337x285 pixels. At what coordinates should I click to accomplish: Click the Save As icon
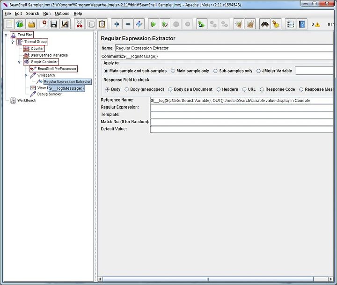[65, 24]
